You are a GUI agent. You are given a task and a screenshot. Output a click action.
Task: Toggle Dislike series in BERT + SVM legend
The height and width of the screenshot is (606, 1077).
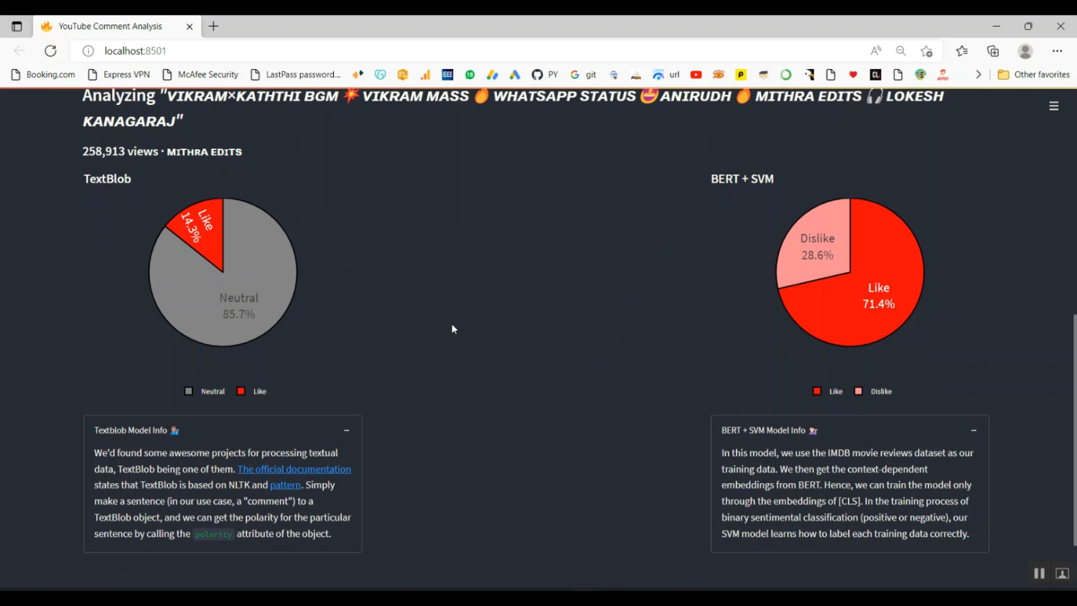click(x=873, y=391)
